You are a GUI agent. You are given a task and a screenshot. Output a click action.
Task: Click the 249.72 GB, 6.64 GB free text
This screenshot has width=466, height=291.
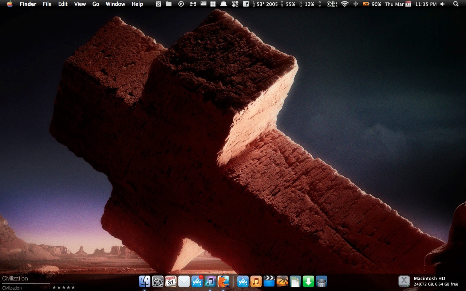[436, 284]
